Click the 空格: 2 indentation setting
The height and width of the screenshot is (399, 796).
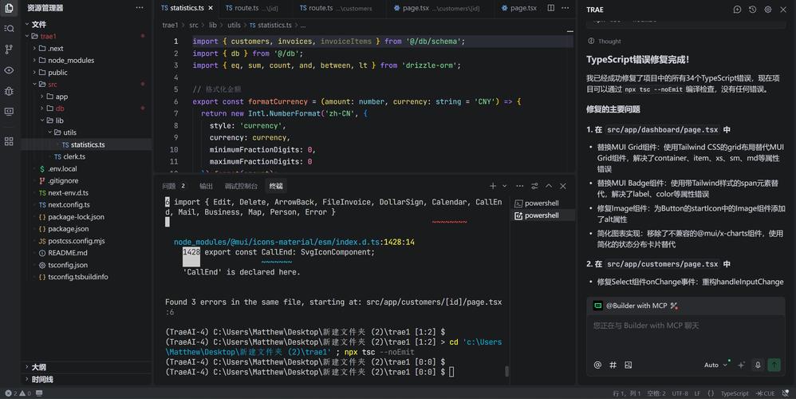(x=656, y=393)
